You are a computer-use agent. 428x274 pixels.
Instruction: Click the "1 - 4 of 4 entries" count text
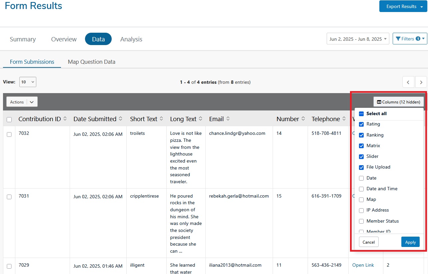(x=198, y=82)
